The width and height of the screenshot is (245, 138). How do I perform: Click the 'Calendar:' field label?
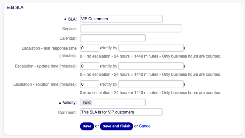(x=68, y=38)
